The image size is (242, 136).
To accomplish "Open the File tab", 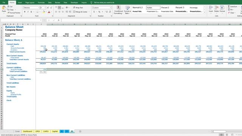I will click(4, 3).
